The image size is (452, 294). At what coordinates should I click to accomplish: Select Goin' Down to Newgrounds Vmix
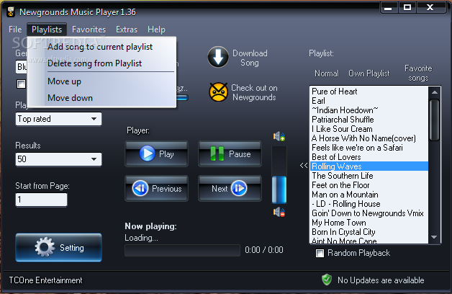368,213
